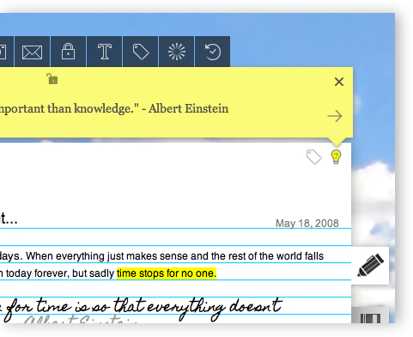Click text 'When everything just makes sense'
This screenshot has width=413, height=337.
(106, 256)
